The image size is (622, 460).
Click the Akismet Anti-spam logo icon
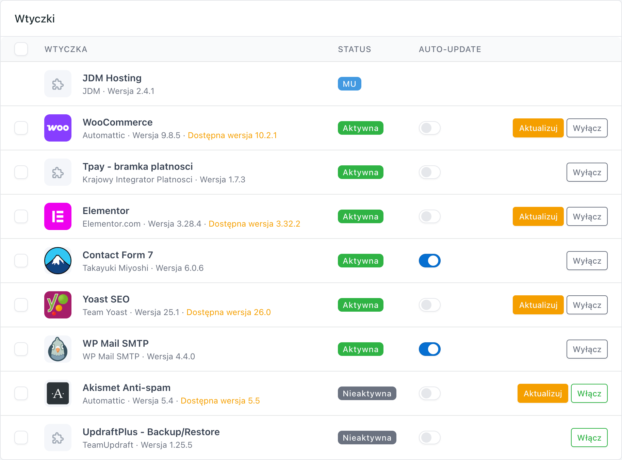coord(58,393)
